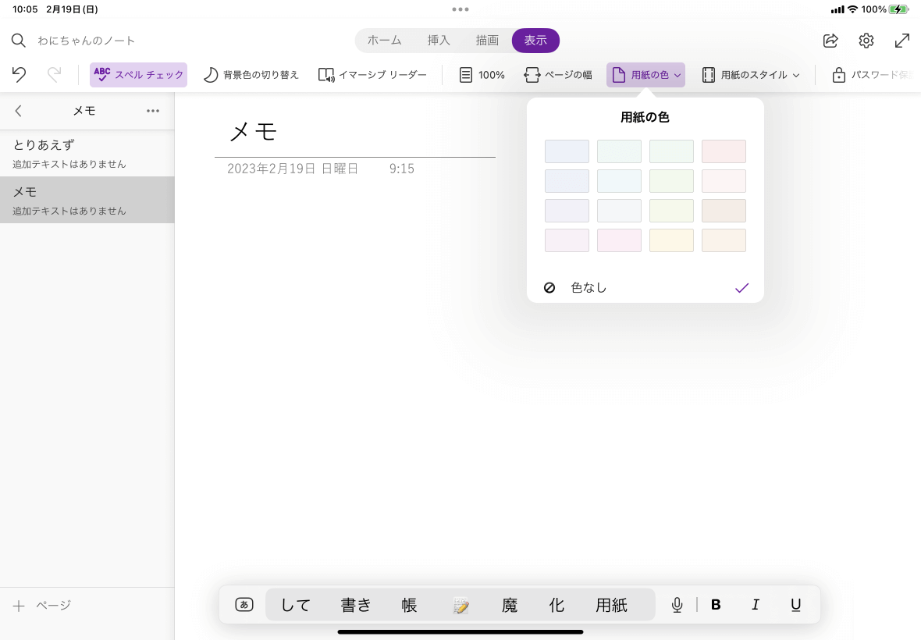921x640 pixels.
Task: Pick suggestion 化
Action: (x=557, y=605)
